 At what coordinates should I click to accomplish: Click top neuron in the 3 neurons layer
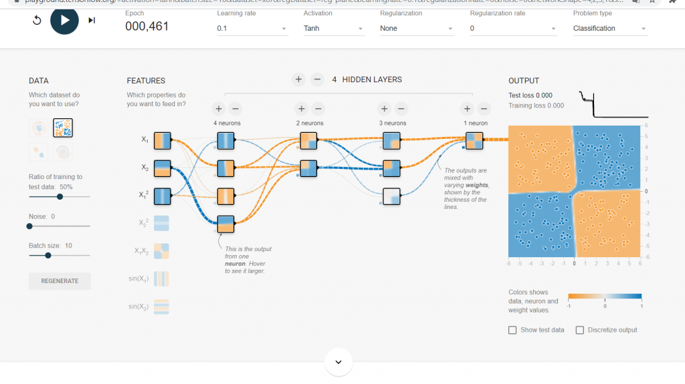point(391,140)
